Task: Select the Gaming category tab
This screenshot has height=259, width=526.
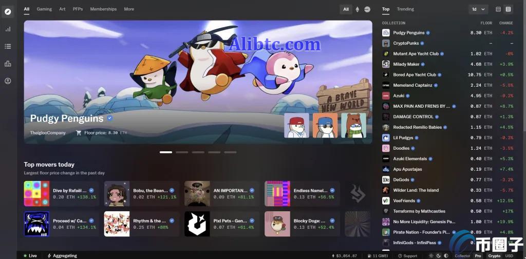Action: (x=44, y=9)
